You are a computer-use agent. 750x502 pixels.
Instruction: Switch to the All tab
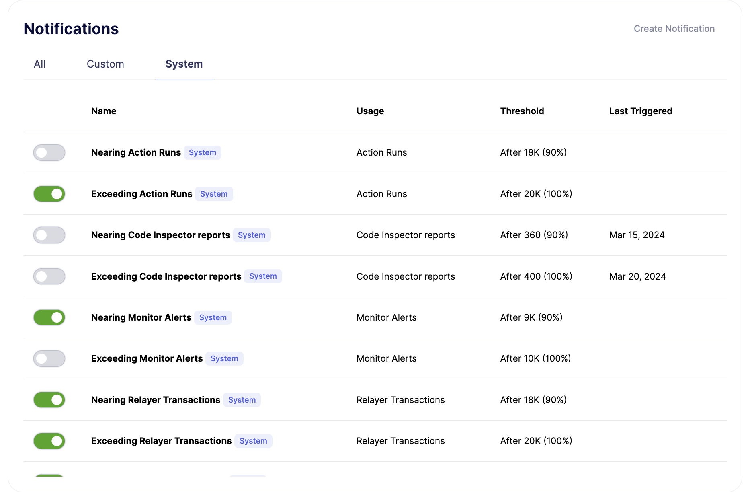click(x=39, y=64)
